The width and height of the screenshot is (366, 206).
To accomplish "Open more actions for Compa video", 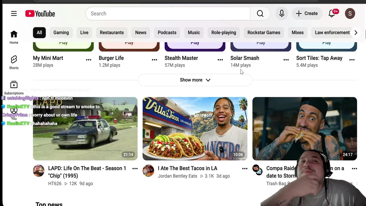I will tap(354, 169).
